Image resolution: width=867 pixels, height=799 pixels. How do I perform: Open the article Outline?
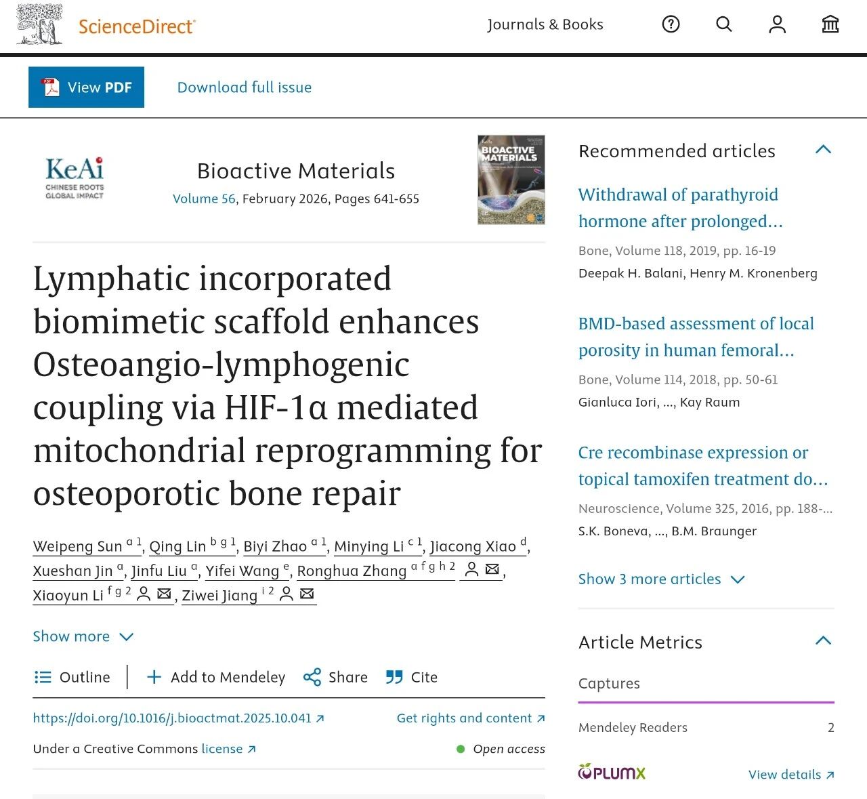(x=72, y=677)
